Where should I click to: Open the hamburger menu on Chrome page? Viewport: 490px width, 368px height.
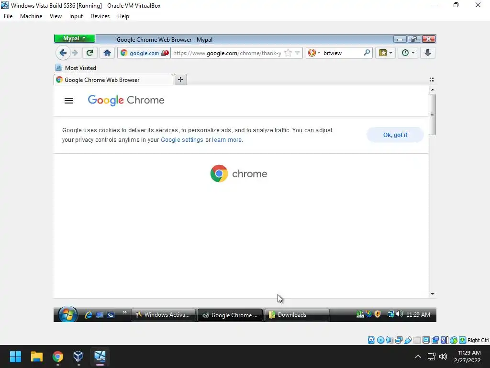tap(69, 101)
